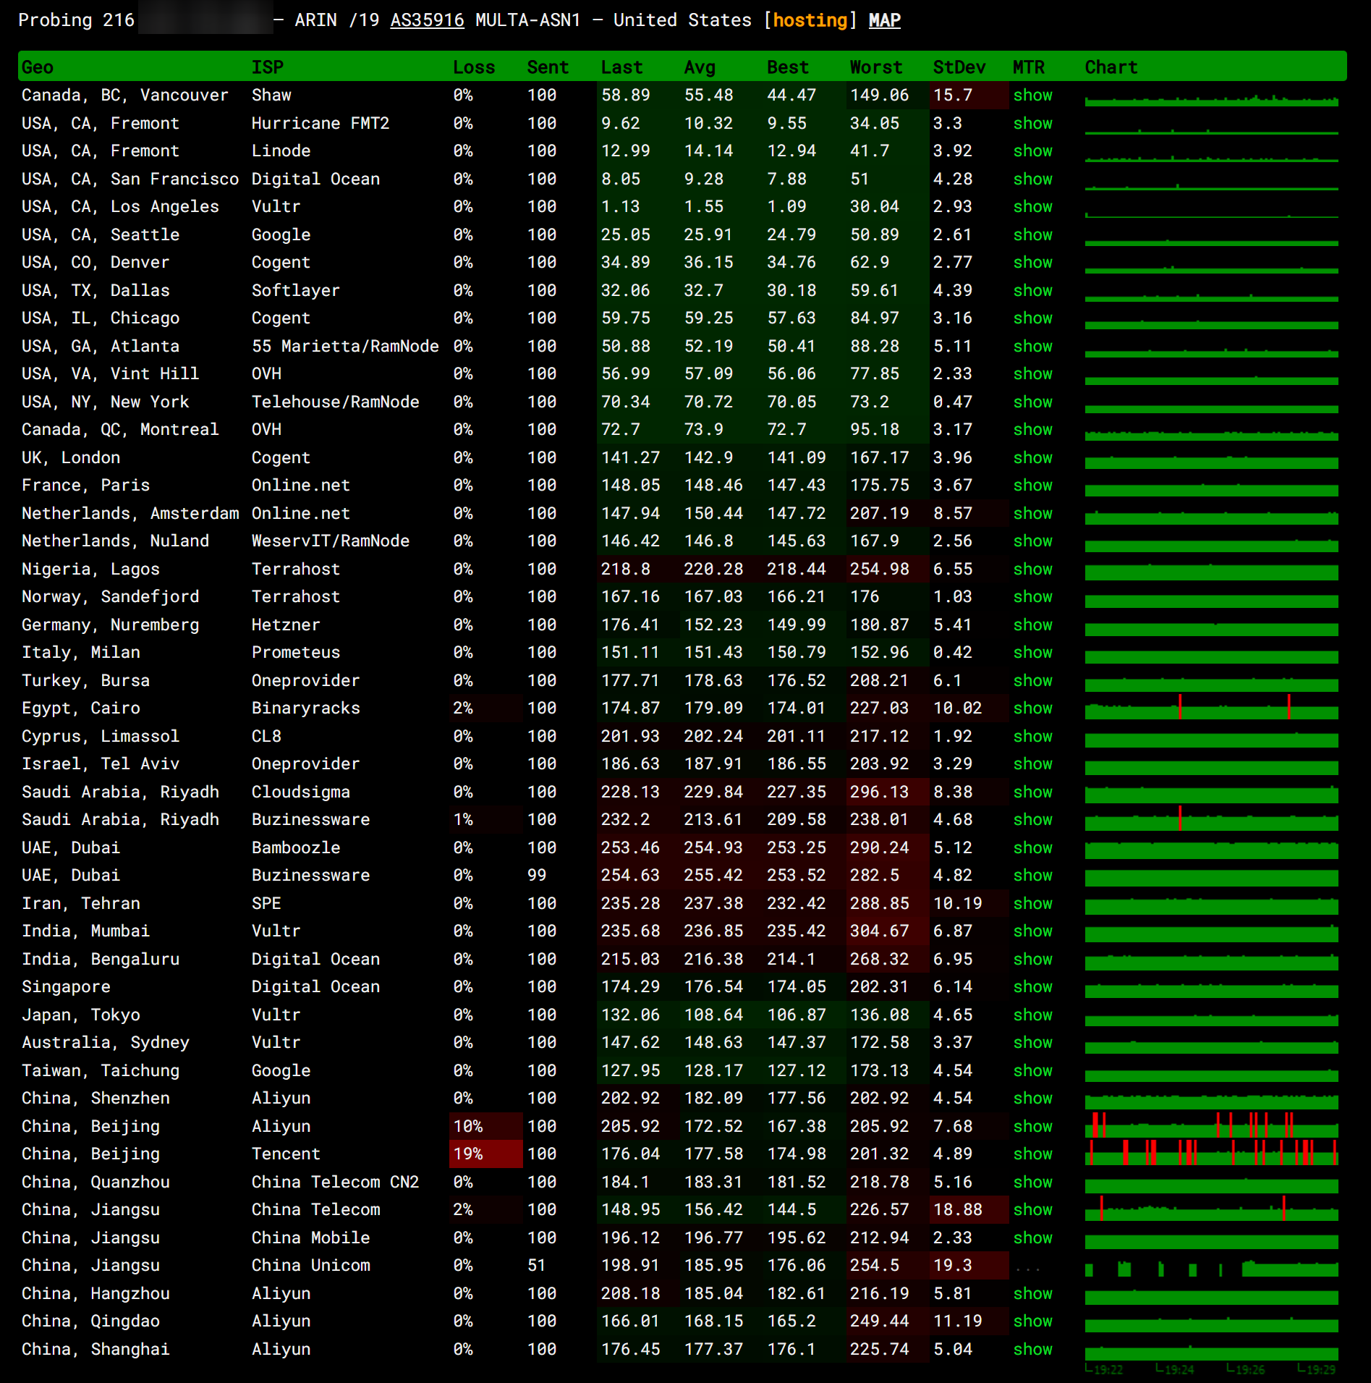
Task: Show MTR for Qingdao Aliyun row
Action: (x=1032, y=1321)
